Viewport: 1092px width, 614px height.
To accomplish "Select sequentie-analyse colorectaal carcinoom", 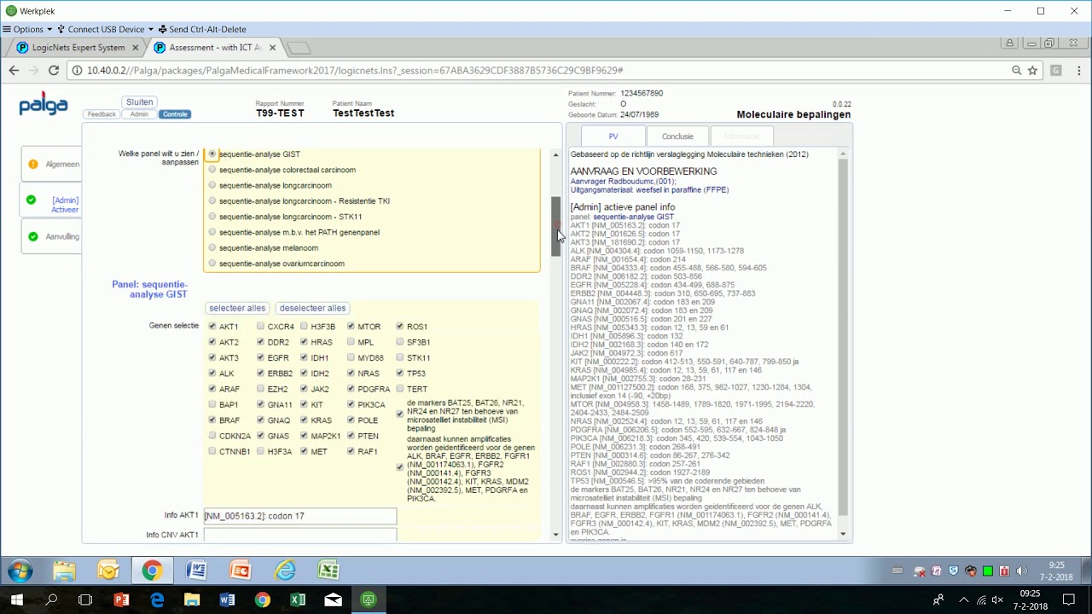I will 212,170.
